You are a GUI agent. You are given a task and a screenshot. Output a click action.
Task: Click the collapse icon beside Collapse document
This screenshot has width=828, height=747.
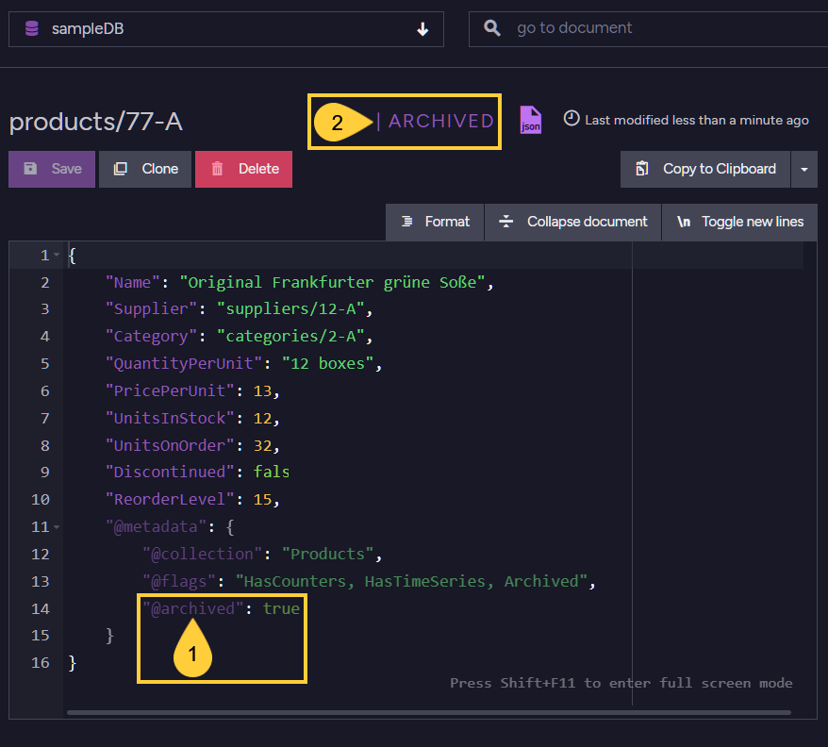point(505,222)
